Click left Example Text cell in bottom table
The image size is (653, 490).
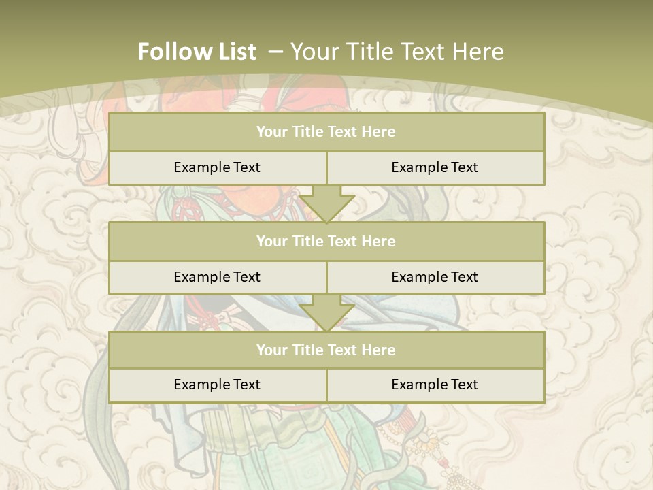point(217,385)
